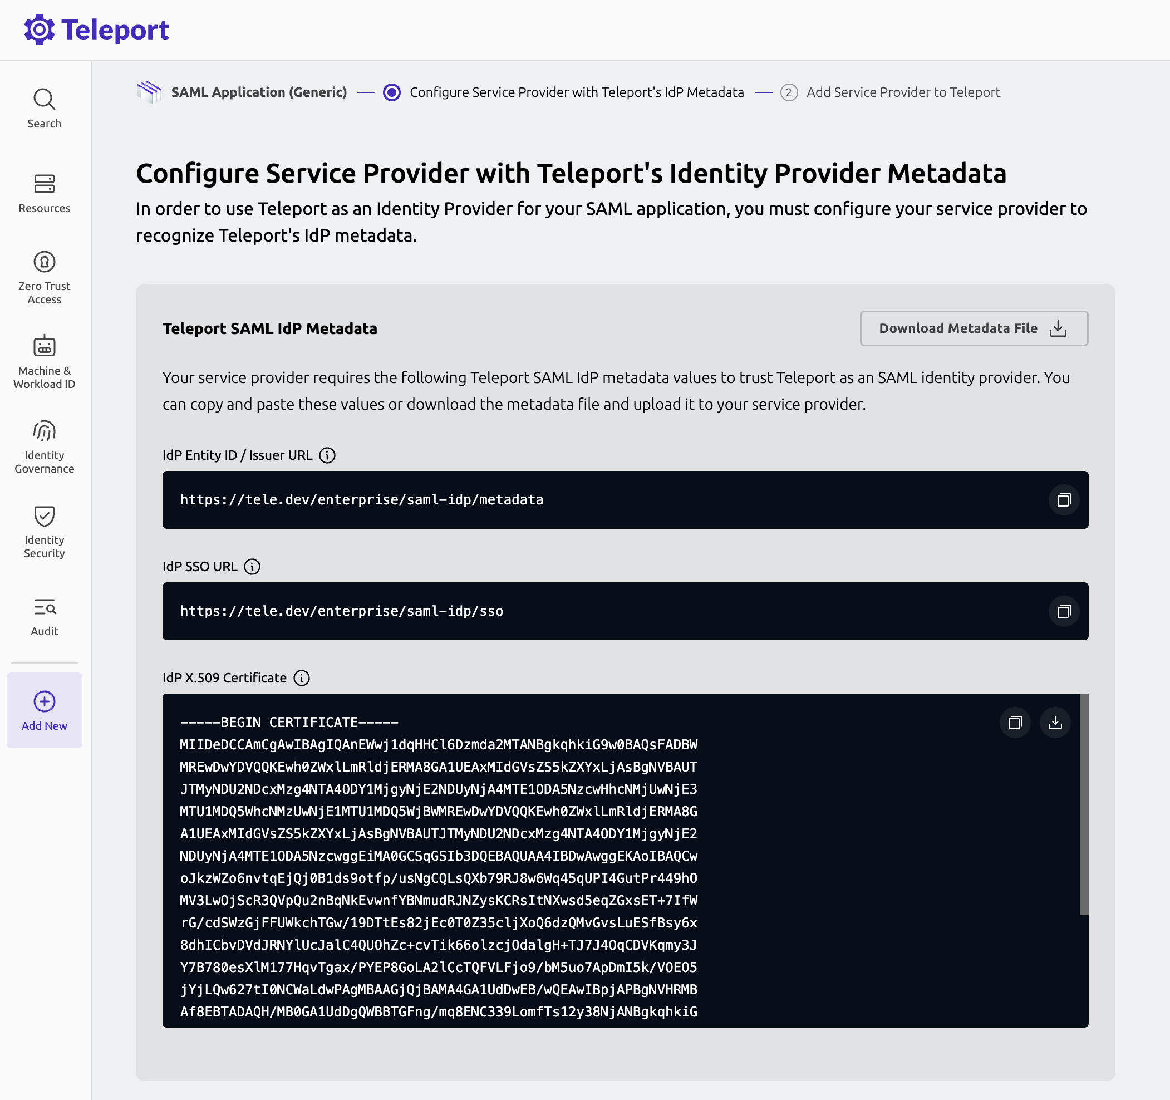Show info for IdP X.509 Certificate
Screen dimensions: 1170x1100
[301, 677]
